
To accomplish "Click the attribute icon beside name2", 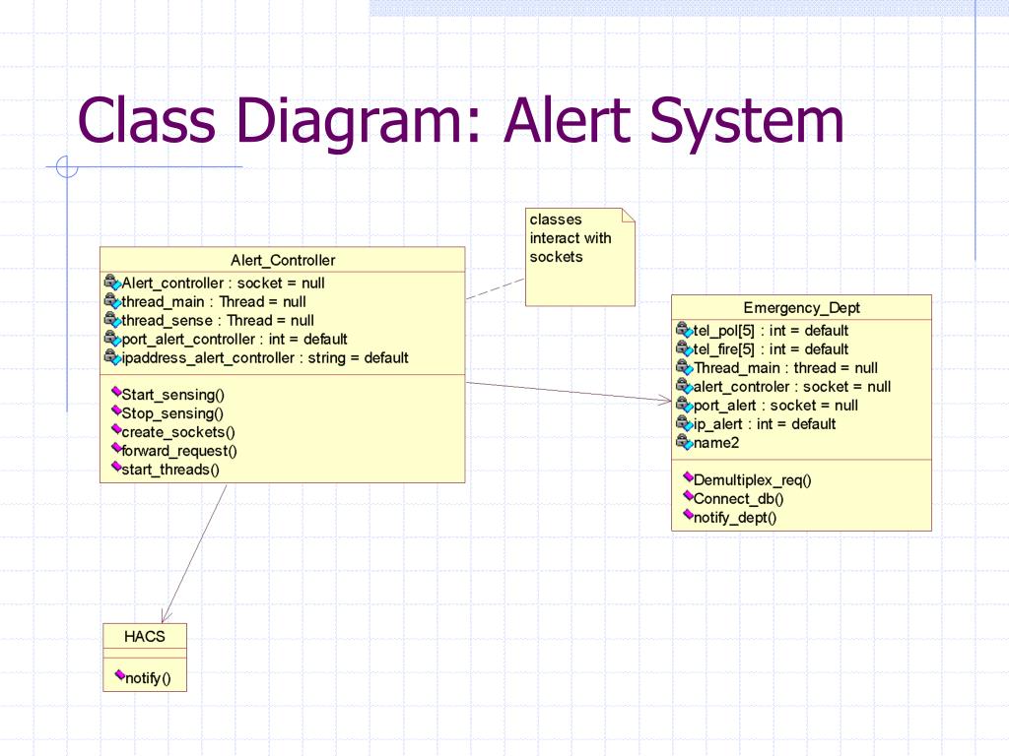I will pos(684,442).
